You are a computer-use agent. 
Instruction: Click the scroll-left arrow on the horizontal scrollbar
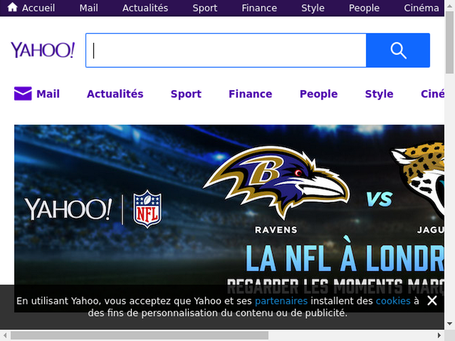pos(4,336)
